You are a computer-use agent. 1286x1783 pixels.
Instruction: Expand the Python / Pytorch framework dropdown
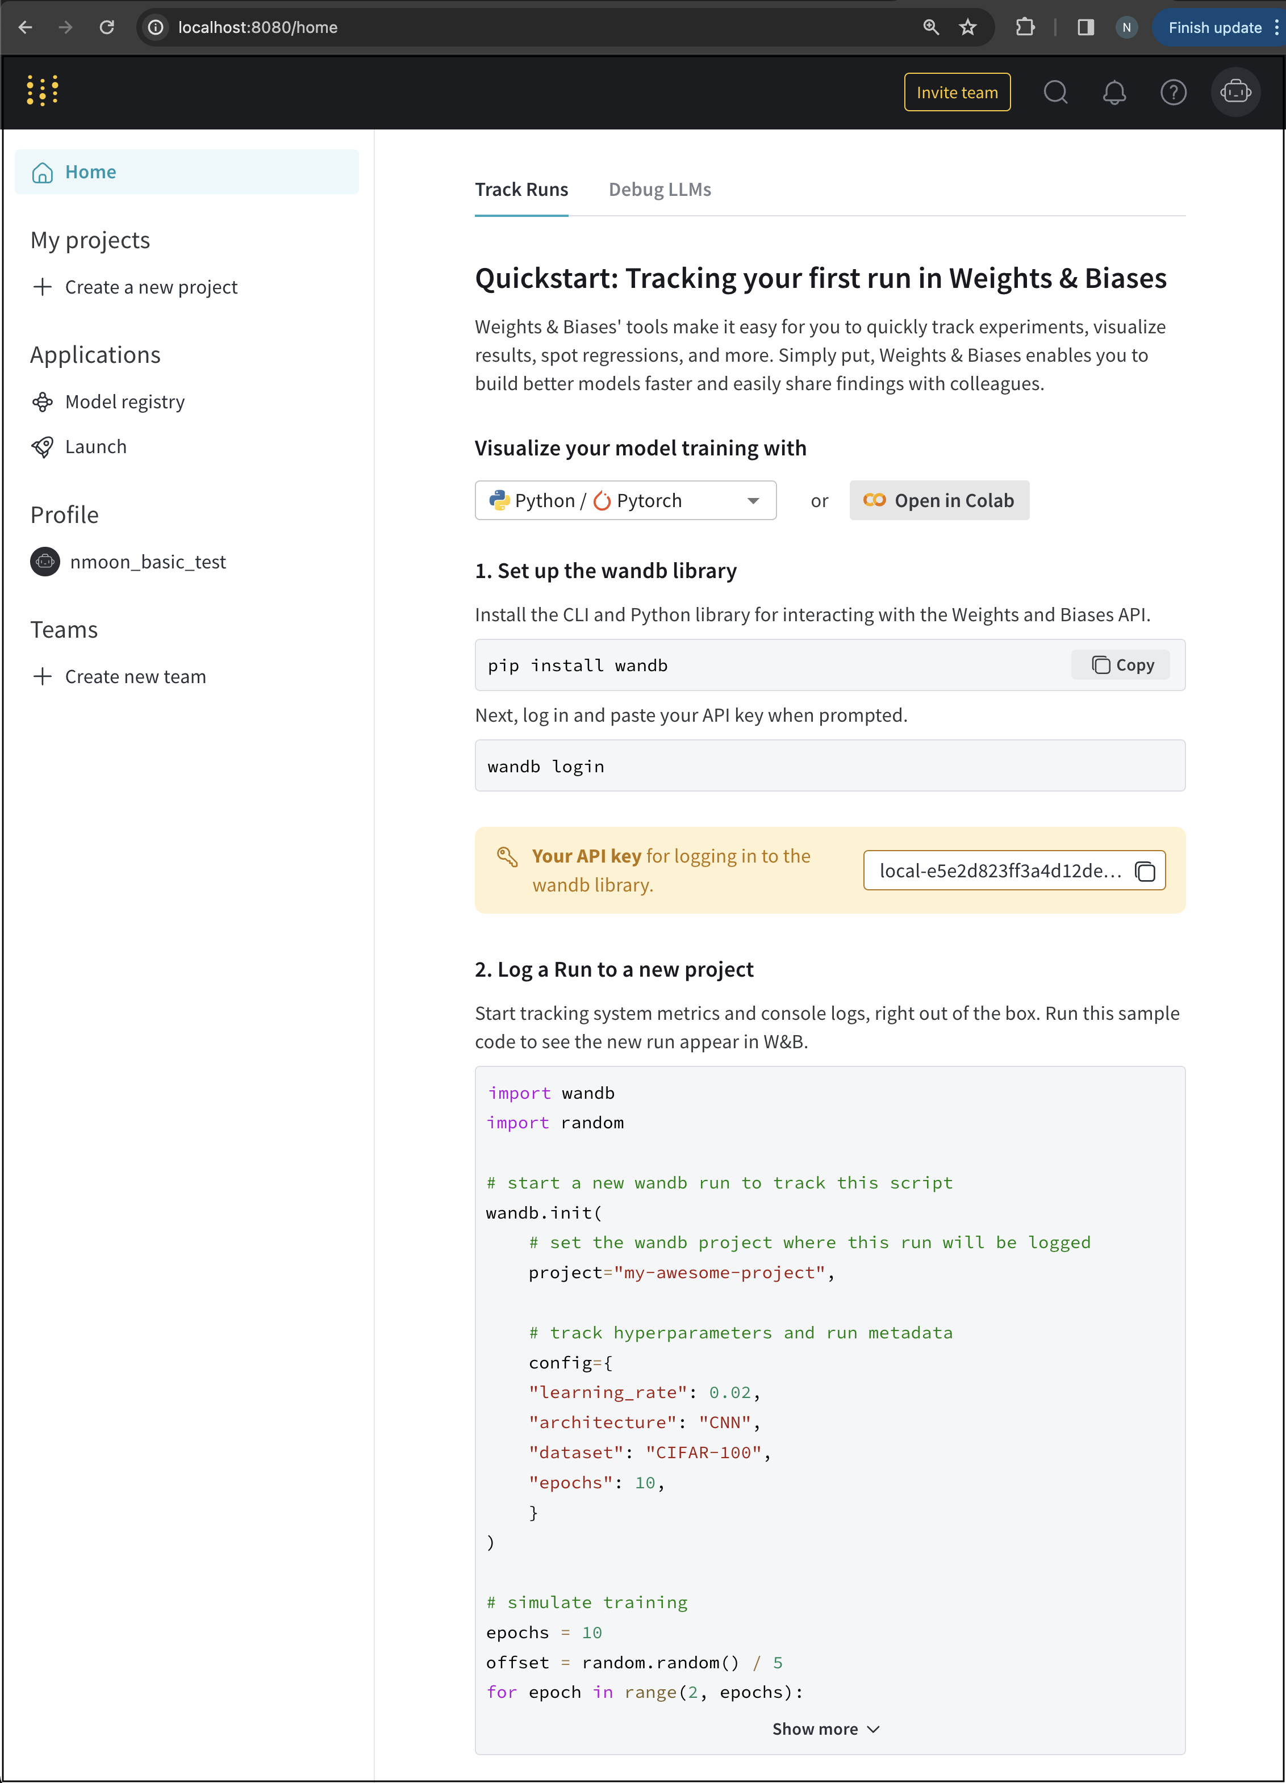(625, 500)
